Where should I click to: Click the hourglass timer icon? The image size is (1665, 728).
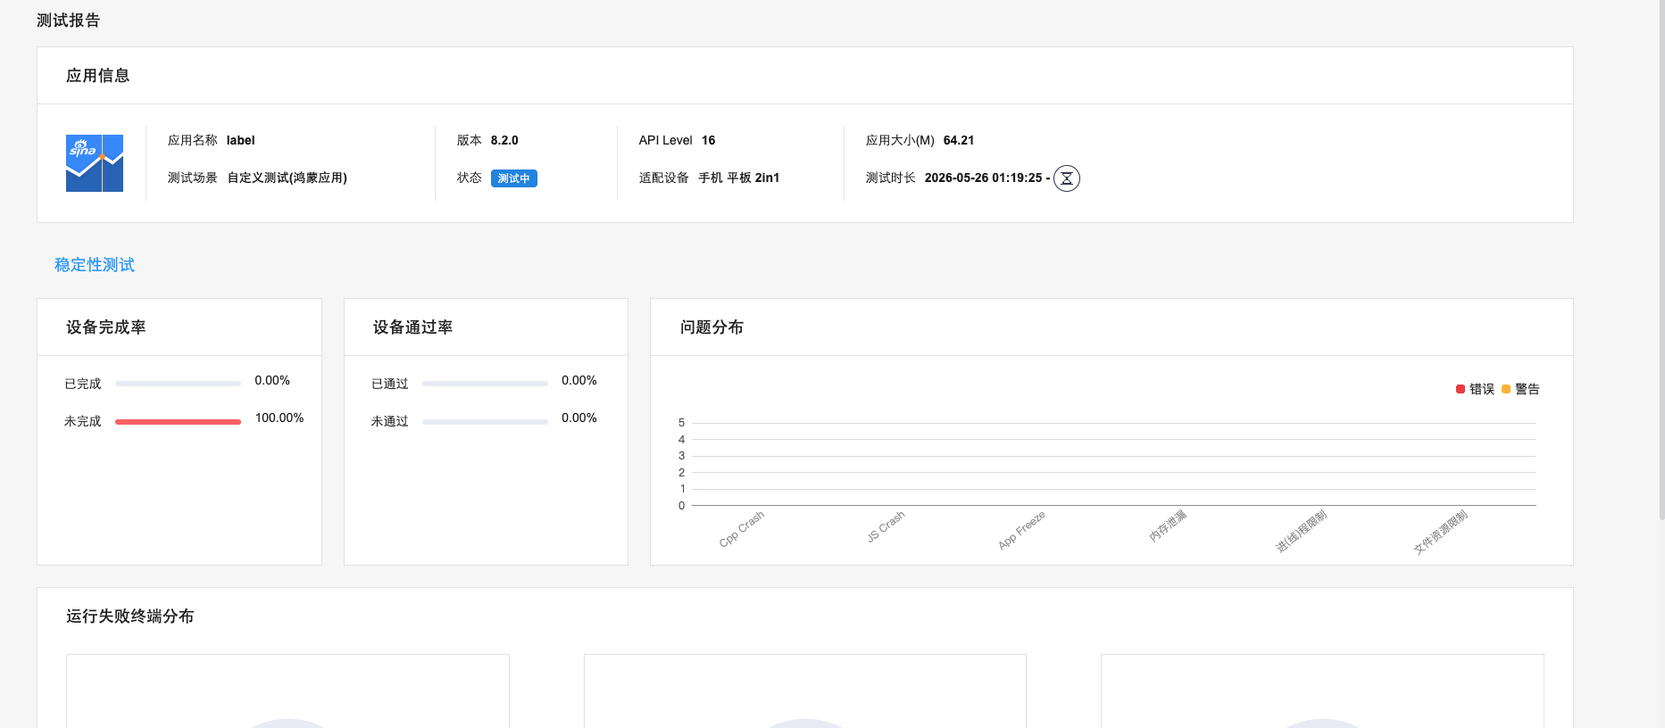(x=1067, y=178)
